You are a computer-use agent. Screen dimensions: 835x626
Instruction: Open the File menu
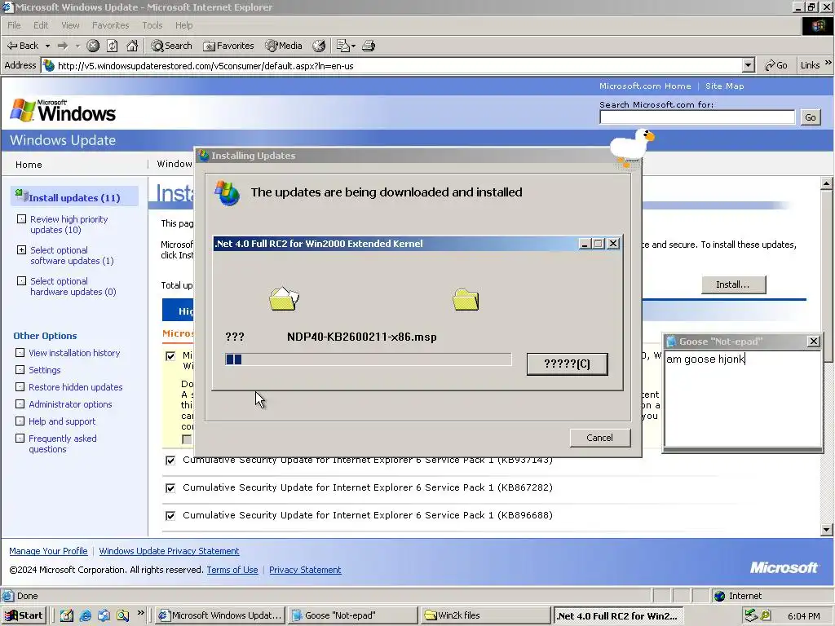[14, 25]
